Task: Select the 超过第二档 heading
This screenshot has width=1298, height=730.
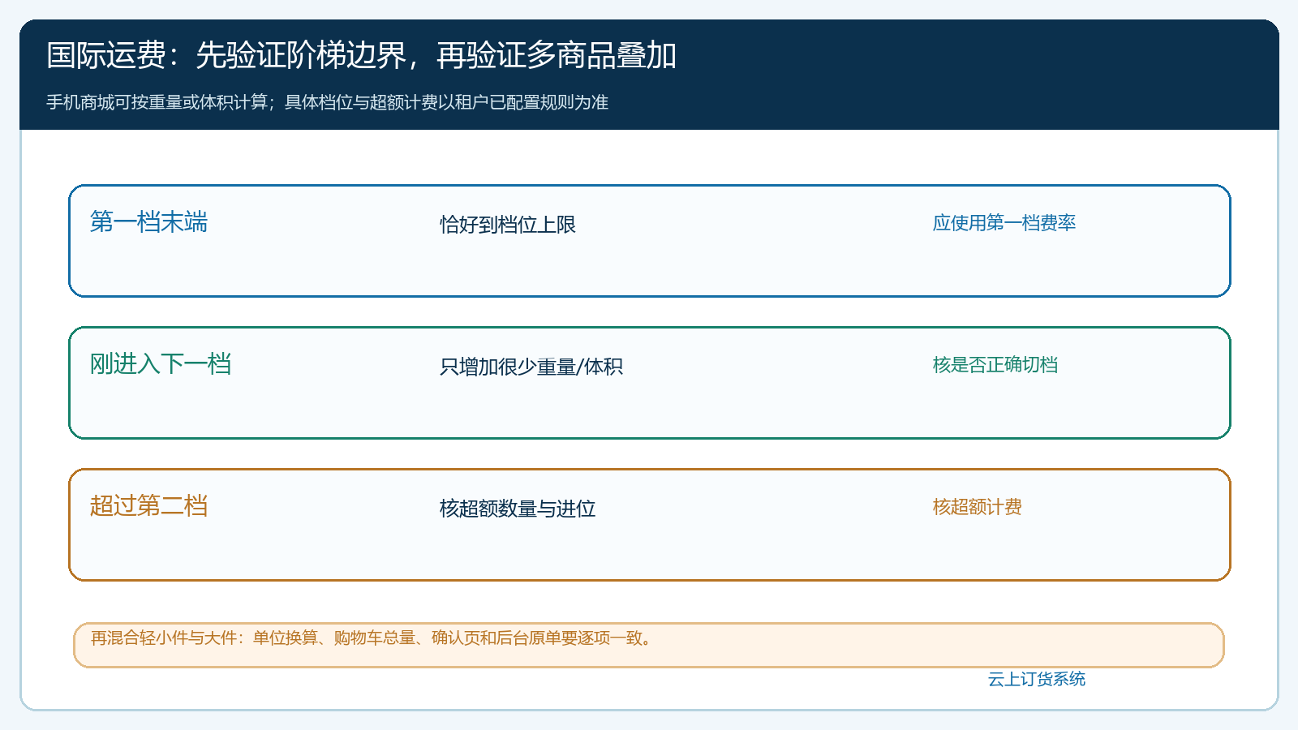Action: point(148,505)
